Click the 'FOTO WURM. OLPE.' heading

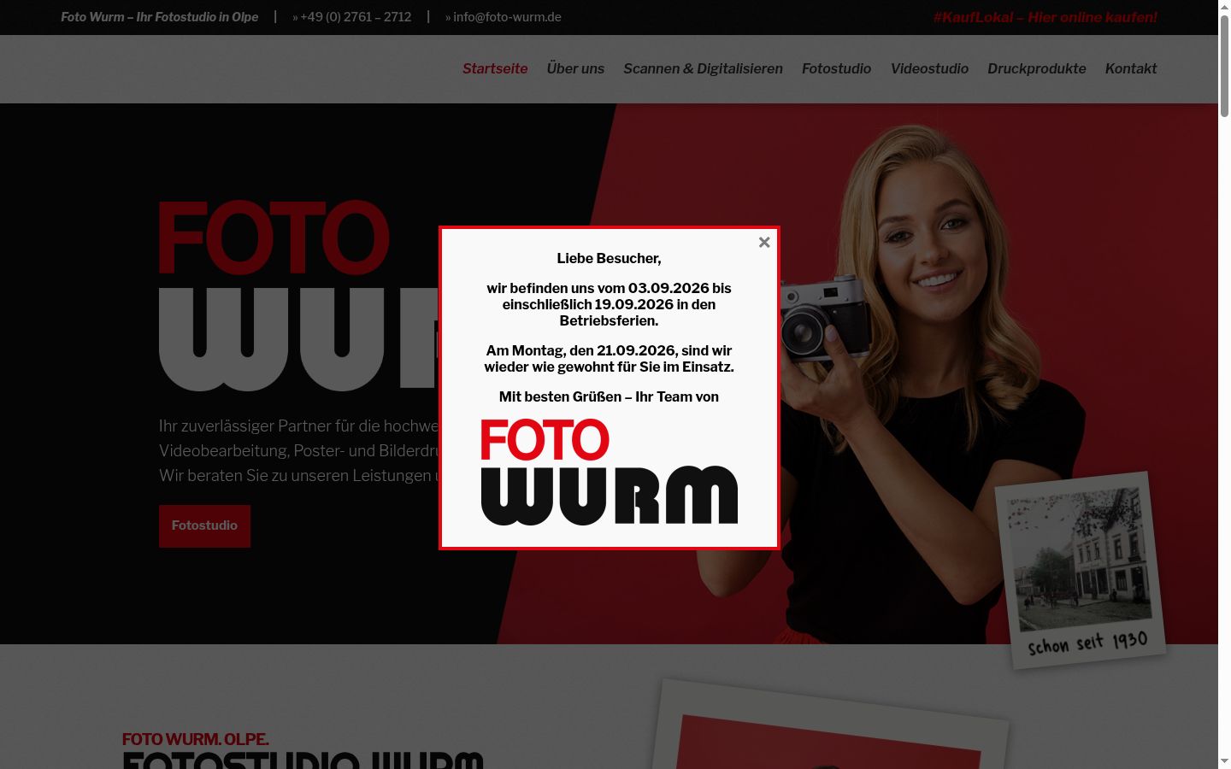195,739
